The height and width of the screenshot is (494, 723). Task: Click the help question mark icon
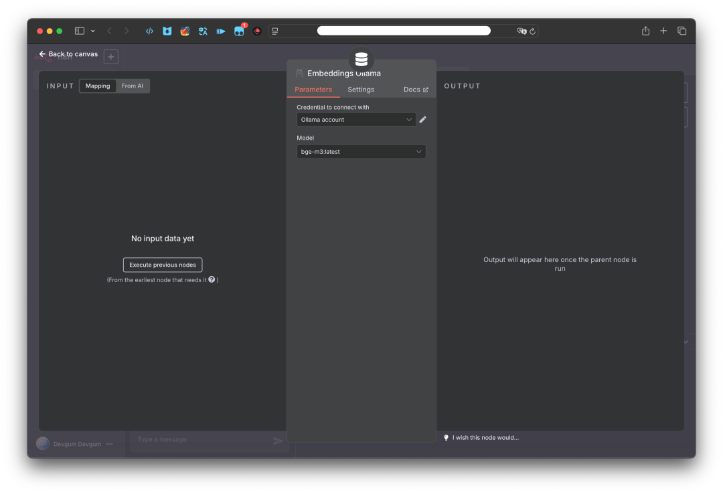(x=212, y=279)
